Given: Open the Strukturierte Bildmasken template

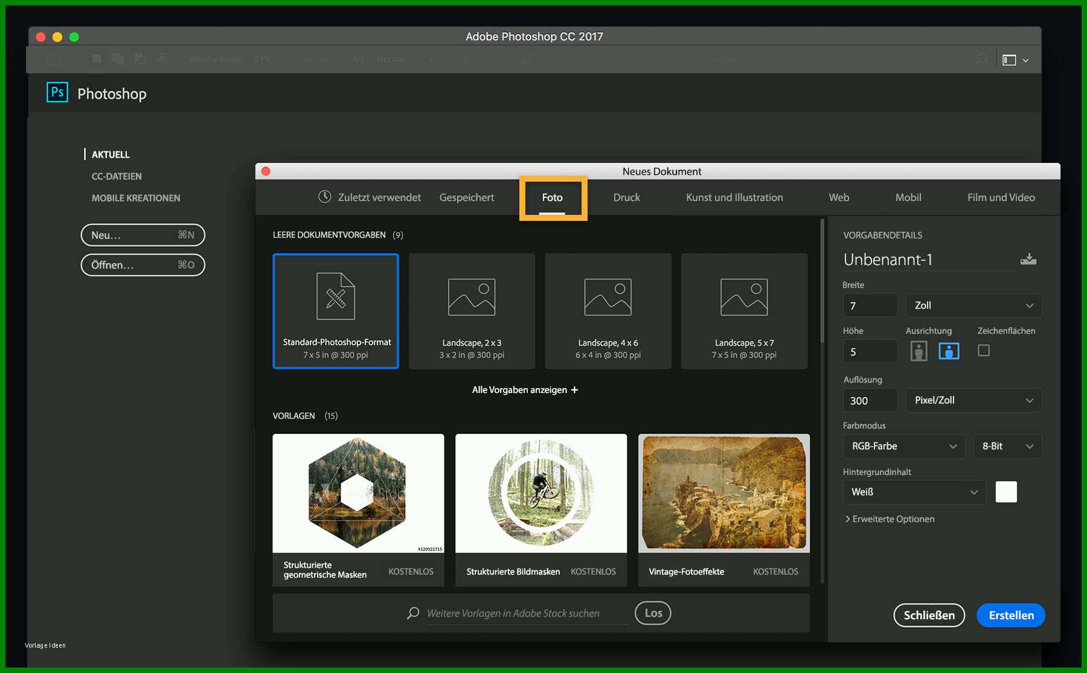Looking at the screenshot, I should 541,510.
